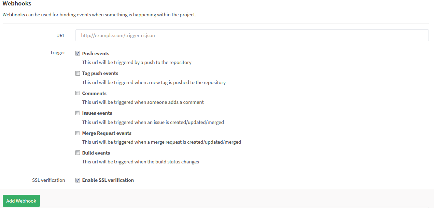Enable the Tag push events checkbox
The width and height of the screenshot is (436, 208).
78,73
